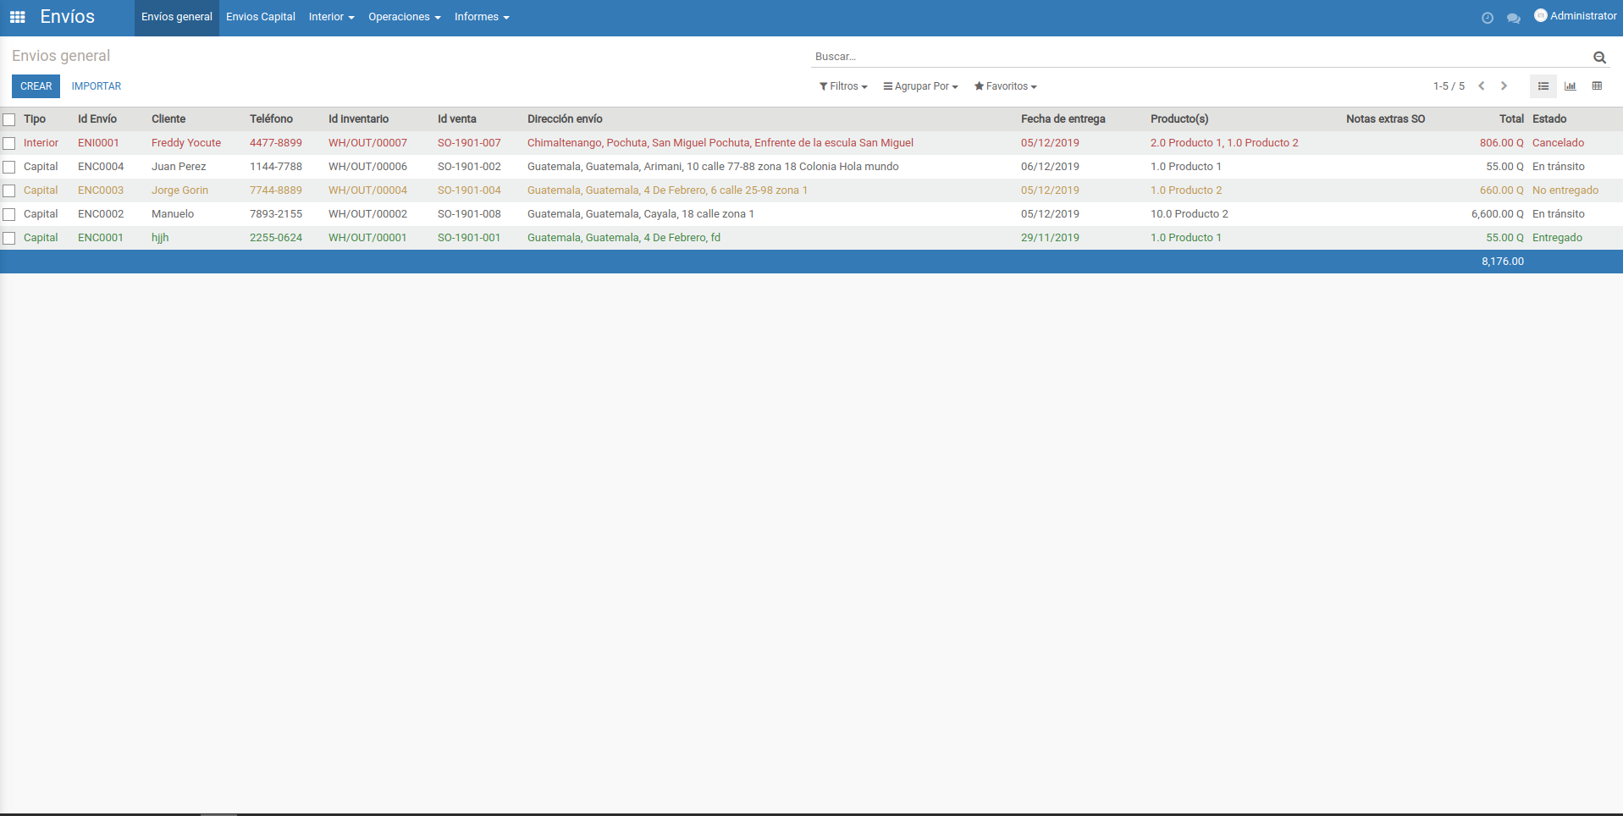Image resolution: width=1623 pixels, height=816 pixels.
Task: Open the conversations chat icon
Action: 1514,18
